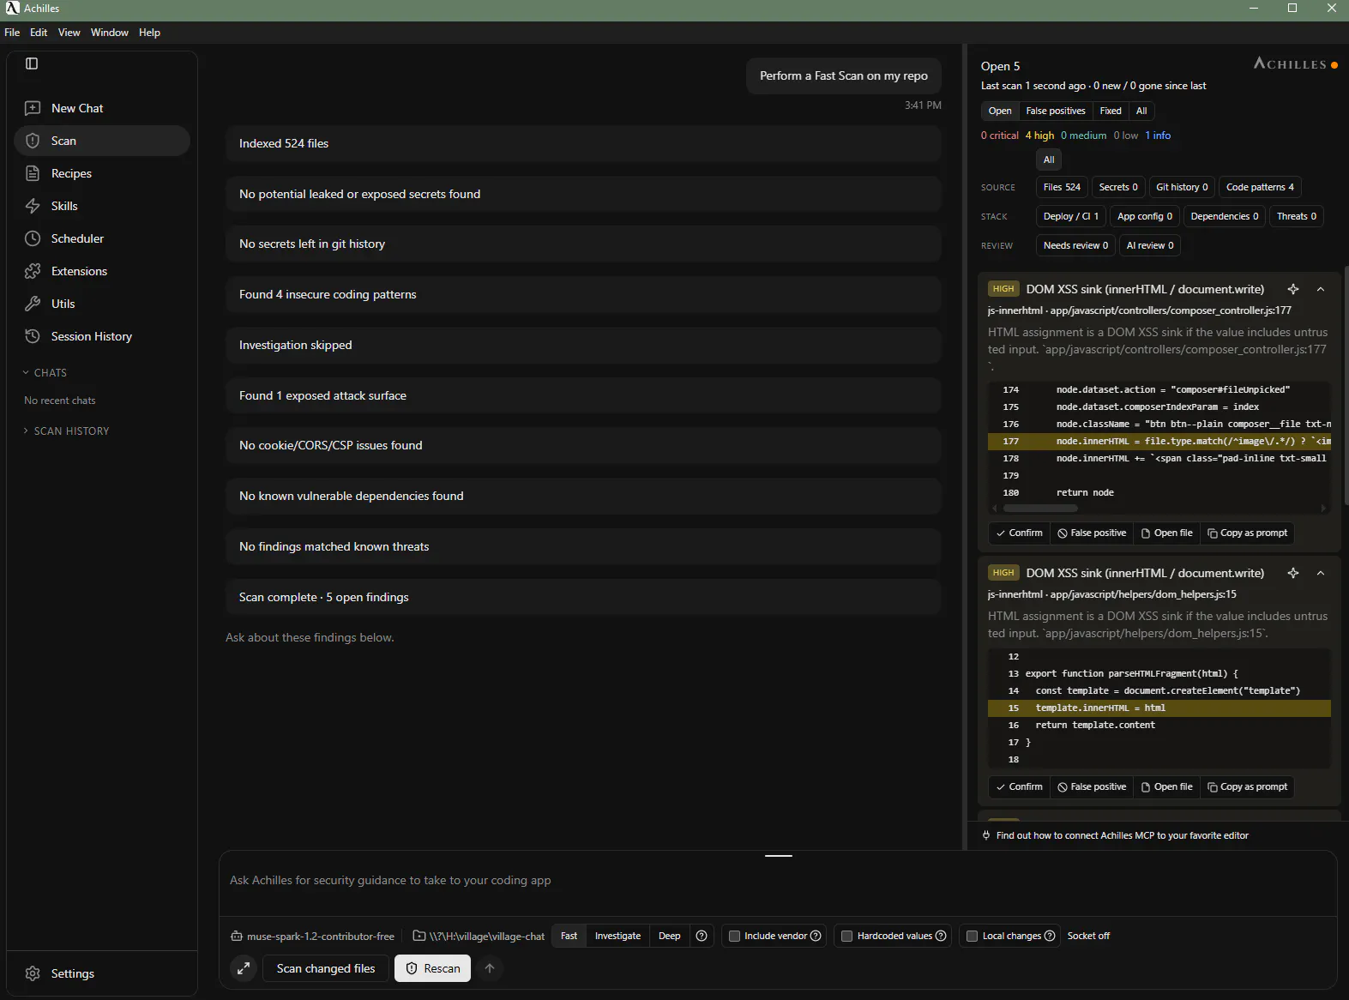
Task: Enable the Hardcoded values checkbox
Action: click(x=846, y=936)
